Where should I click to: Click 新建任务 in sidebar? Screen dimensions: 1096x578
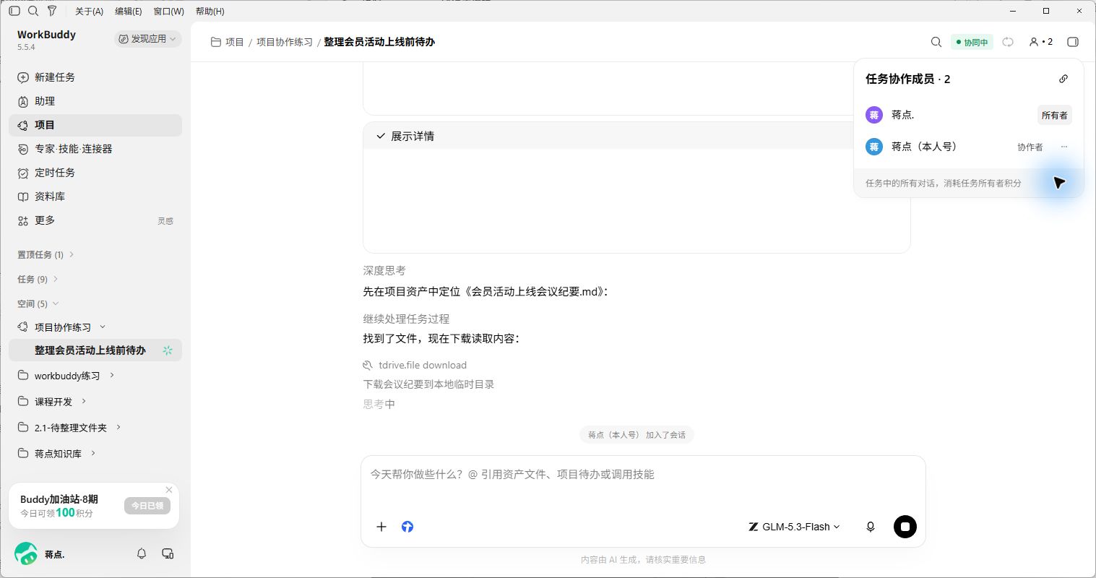[95, 77]
